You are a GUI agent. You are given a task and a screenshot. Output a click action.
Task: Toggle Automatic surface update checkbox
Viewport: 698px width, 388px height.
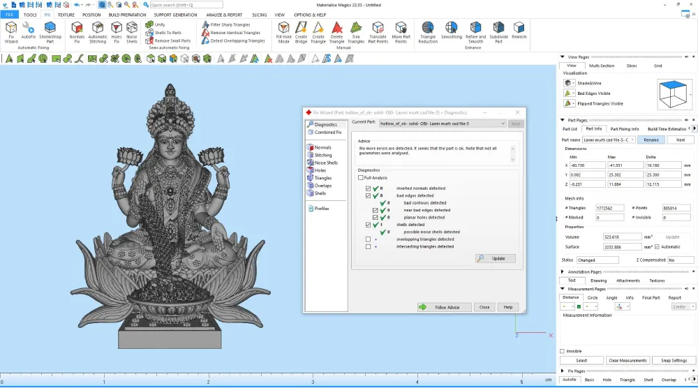point(657,246)
